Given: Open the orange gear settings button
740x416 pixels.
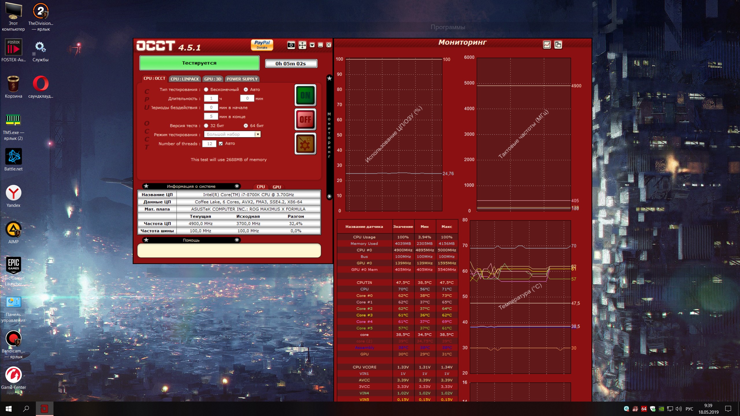Looking at the screenshot, I should coord(305,144).
